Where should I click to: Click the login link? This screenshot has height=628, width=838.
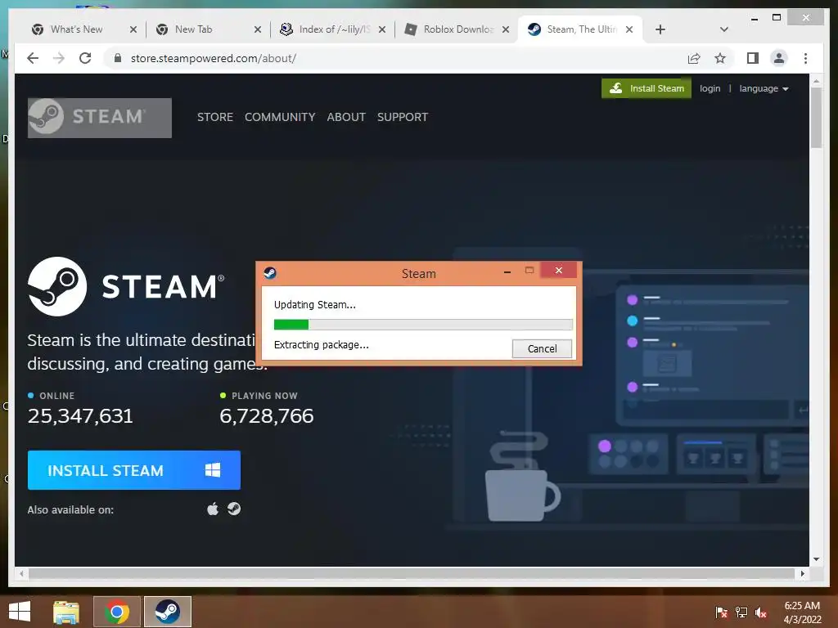[710, 88]
